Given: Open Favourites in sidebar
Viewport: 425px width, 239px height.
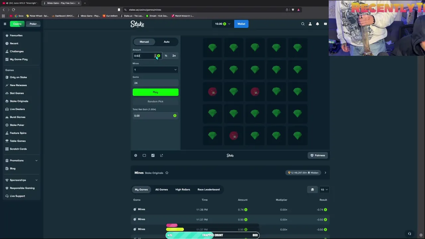Looking at the screenshot, I should coord(16,36).
